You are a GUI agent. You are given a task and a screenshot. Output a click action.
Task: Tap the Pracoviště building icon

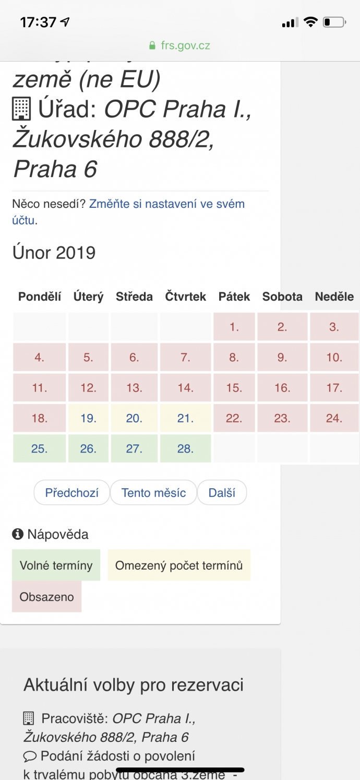[x=29, y=718]
